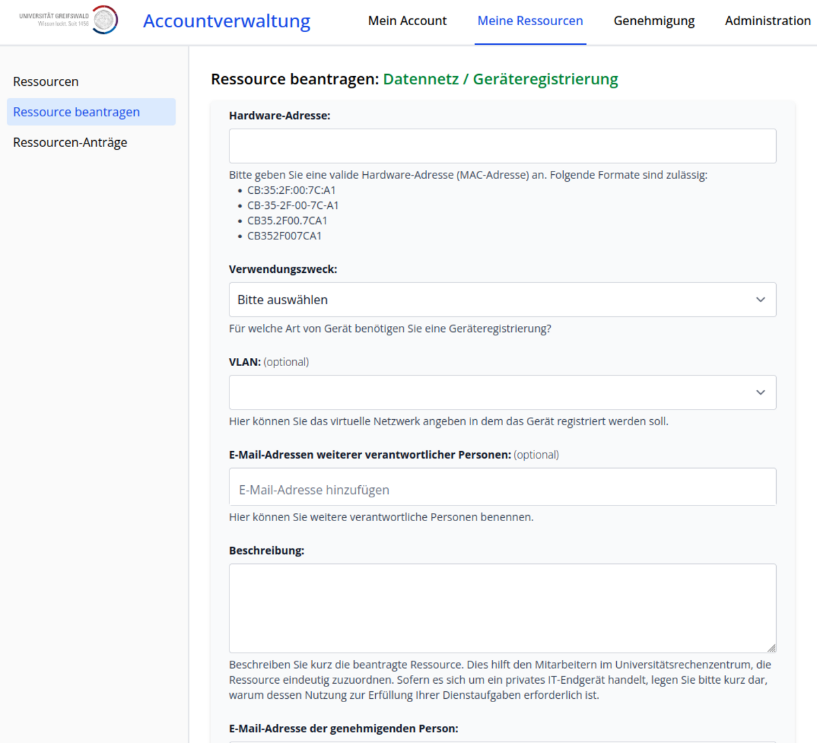Open the Genehmigung navigation tab
The height and width of the screenshot is (743, 817).
[x=654, y=21]
